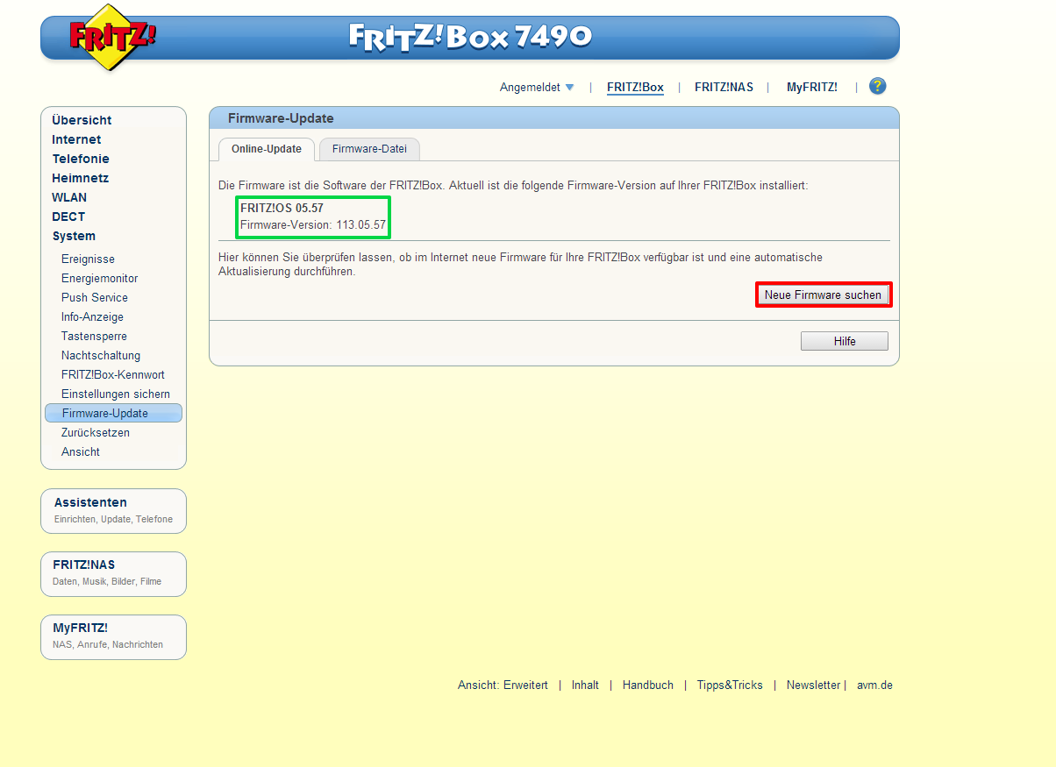The height and width of the screenshot is (767, 1056).
Task: Click the FRITZ!OS 05.57 version text
Action: pos(282,209)
